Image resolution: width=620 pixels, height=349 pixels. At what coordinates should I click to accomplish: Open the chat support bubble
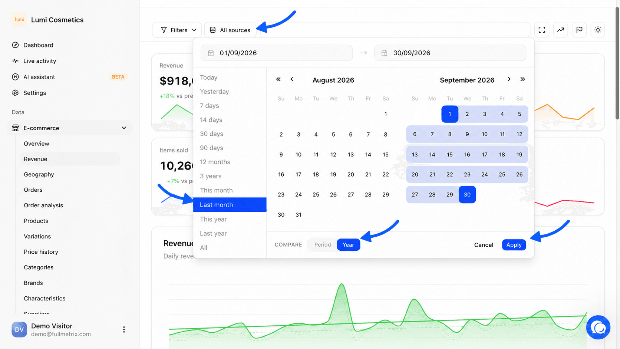tap(598, 327)
